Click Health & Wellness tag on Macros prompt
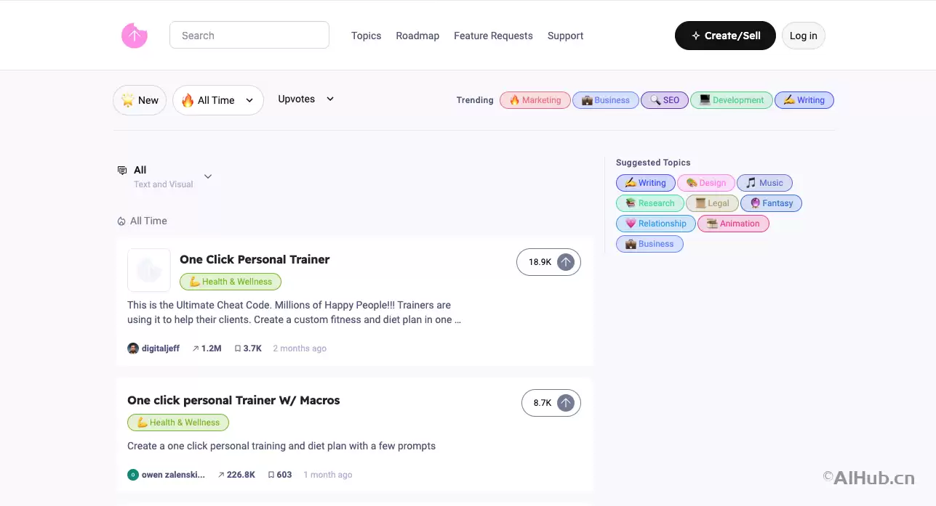The image size is (936, 506). 178,423
